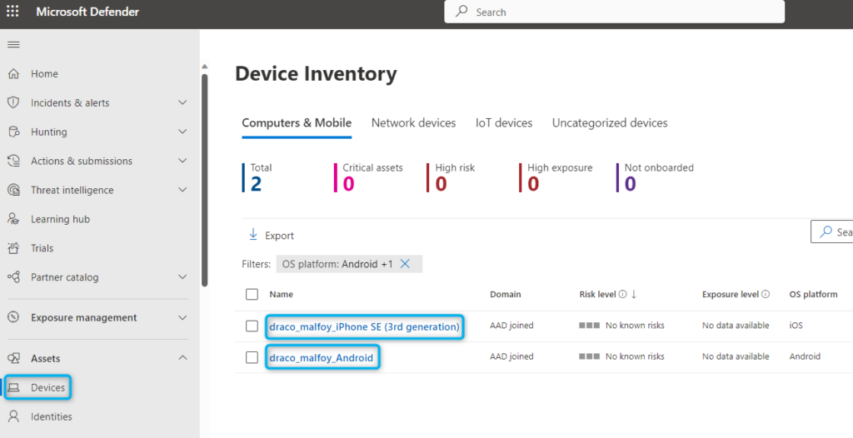Image resolution: width=853 pixels, height=438 pixels.
Task: Click the Actions & submissions icon
Action: click(13, 161)
